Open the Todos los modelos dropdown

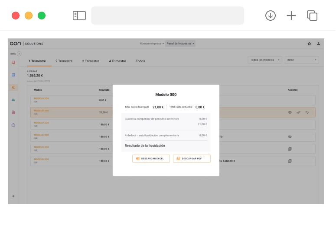click(265, 60)
